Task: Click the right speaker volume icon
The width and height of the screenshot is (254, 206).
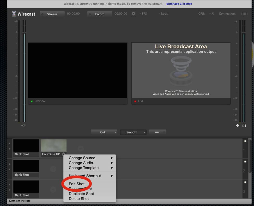Action: pyautogui.click(x=238, y=126)
